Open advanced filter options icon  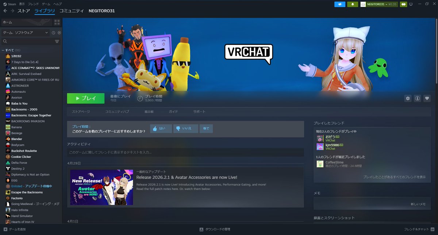[x=57, y=42]
